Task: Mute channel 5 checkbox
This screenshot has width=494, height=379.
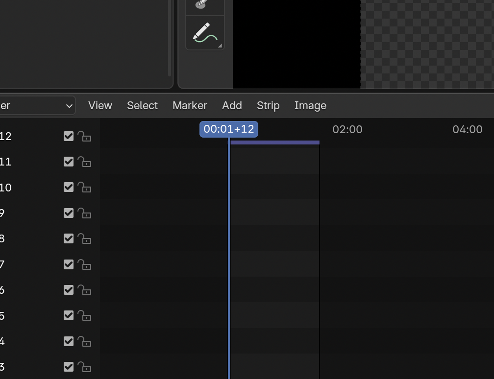Action: tap(69, 315)
